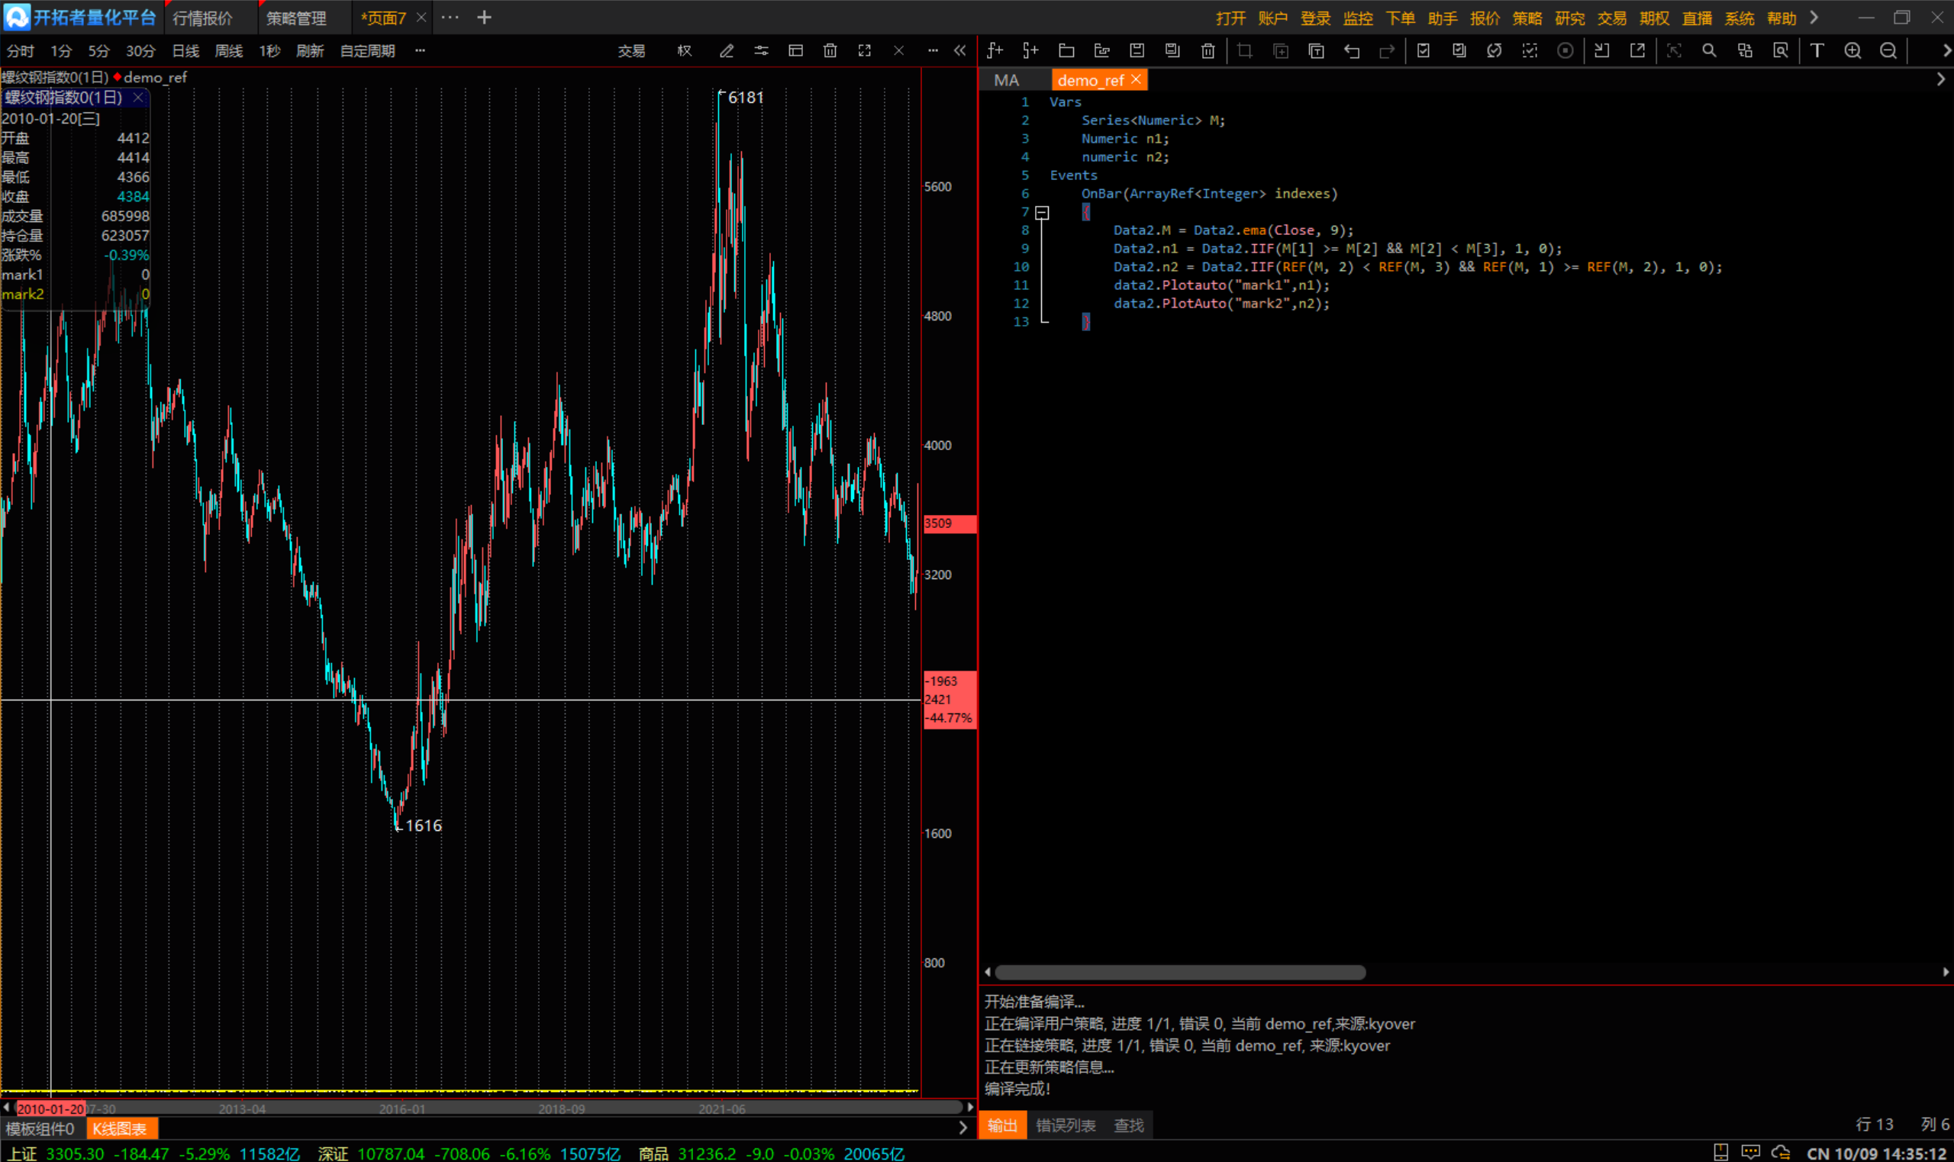Screen dimensions: 1954x1162
Task: Toggle the 权 adjustment button
Action: (x=685, y=51)
